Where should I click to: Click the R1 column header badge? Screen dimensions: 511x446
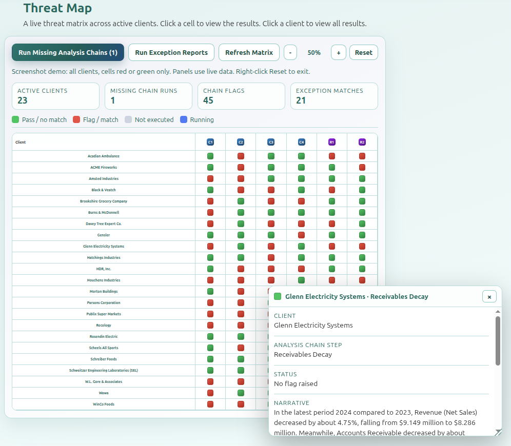point(332,143)
